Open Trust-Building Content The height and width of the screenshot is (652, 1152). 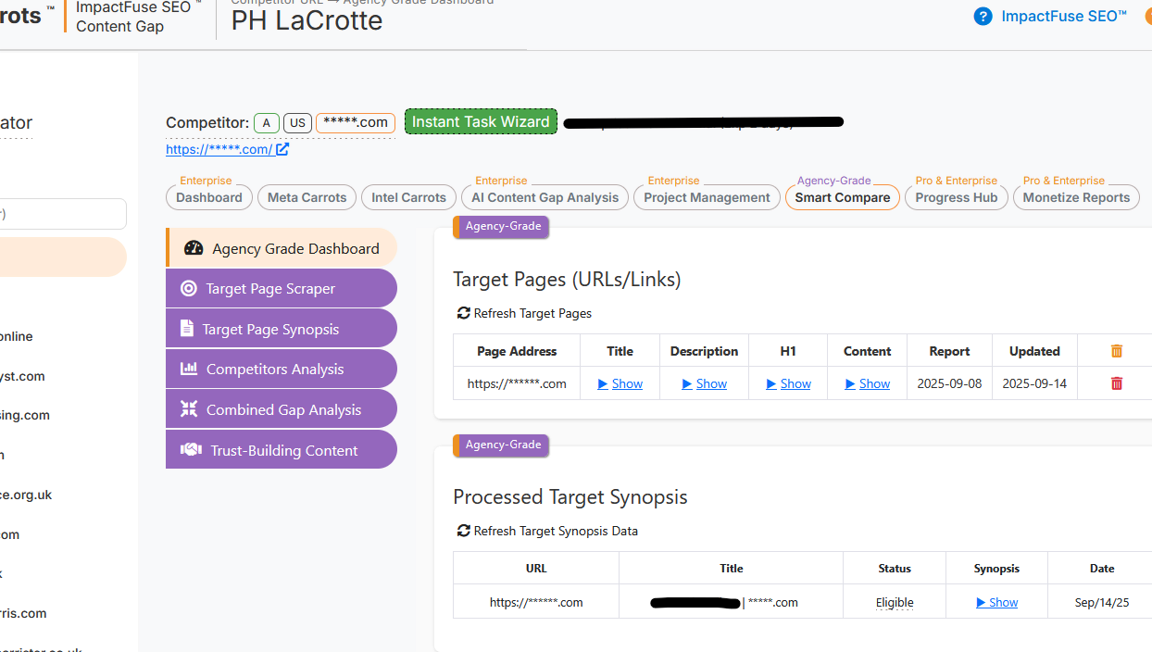pyautogui.click(x=282, y=450)
